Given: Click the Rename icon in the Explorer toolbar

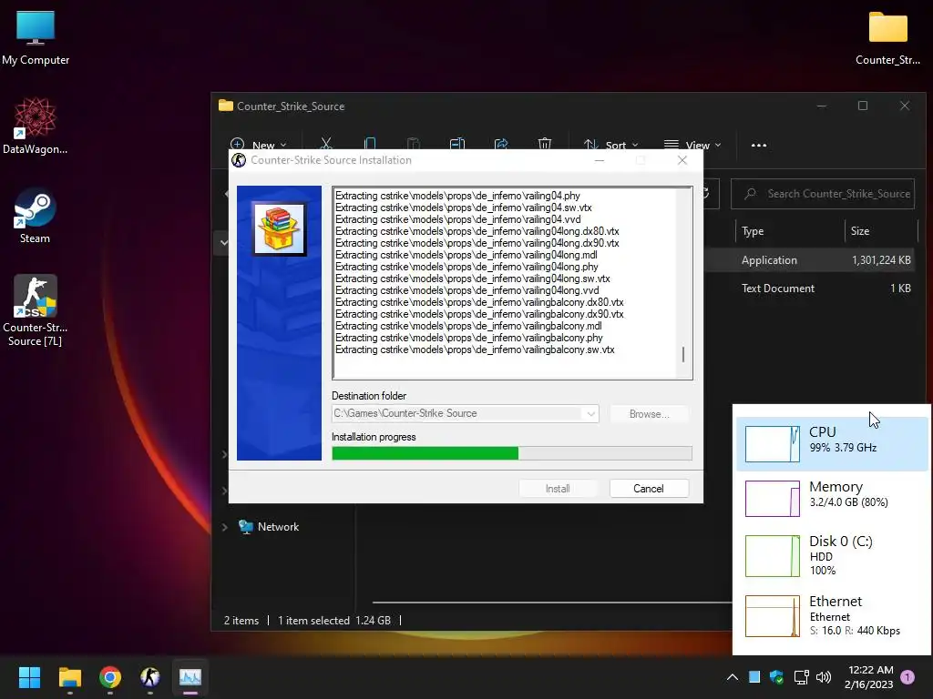Looking at the screenshot, I should click(457, 144).
